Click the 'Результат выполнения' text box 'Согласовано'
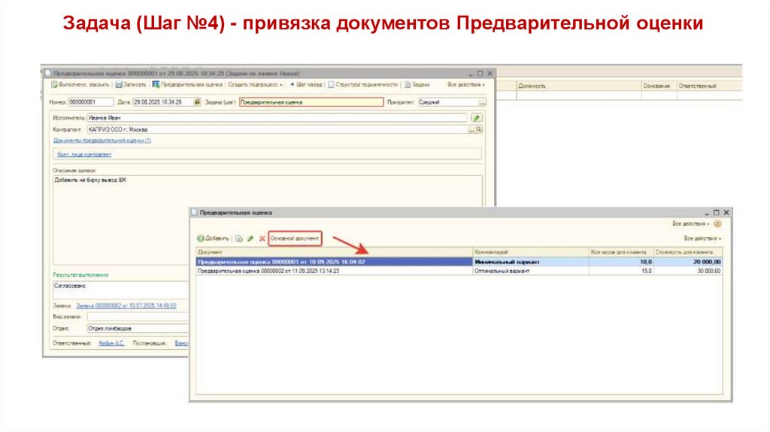Screen dimensions: 770x432 [x=121, y=290]
